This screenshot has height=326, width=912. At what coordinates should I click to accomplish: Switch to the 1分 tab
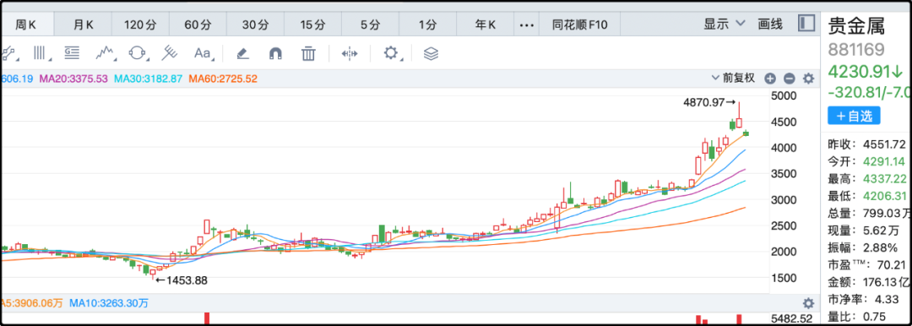pos(427,24)
